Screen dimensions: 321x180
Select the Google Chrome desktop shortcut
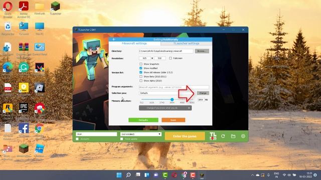click(x=40, y=128)
